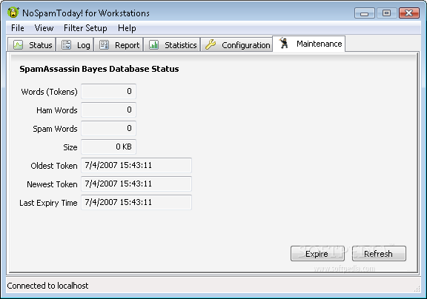Click the Maintenance tab ninja icon

pos(284,43)
